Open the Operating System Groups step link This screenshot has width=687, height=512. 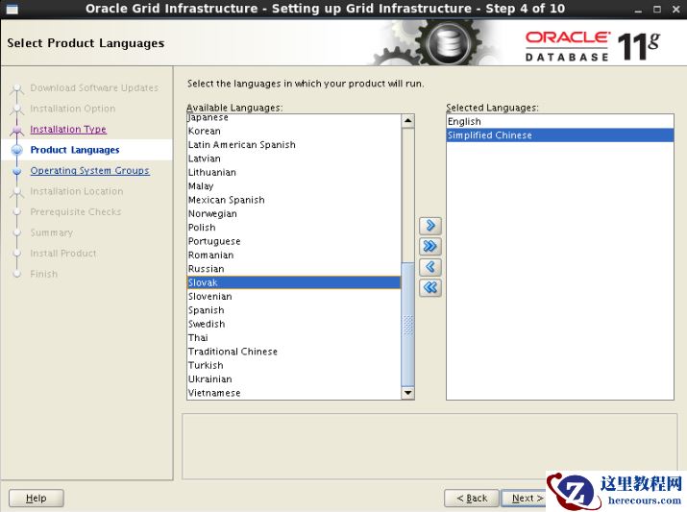click(x=89, y=171)
